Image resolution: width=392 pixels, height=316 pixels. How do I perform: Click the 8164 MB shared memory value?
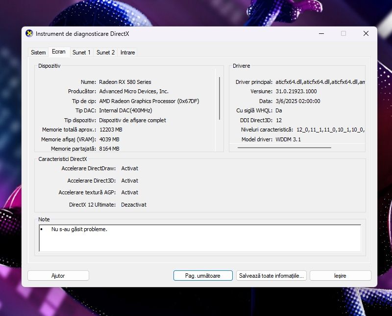(x=109, y=149)
